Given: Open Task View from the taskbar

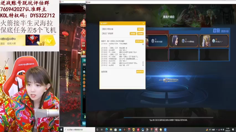Looking at the screenshot, I should tap(102, 130).
